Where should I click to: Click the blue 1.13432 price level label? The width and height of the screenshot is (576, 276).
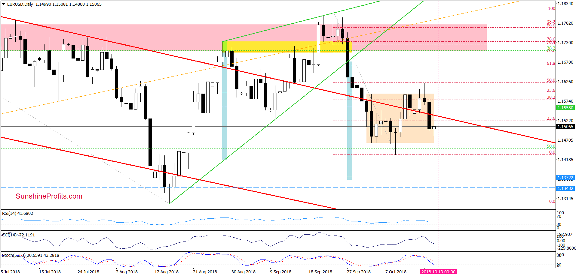point(565,188)
